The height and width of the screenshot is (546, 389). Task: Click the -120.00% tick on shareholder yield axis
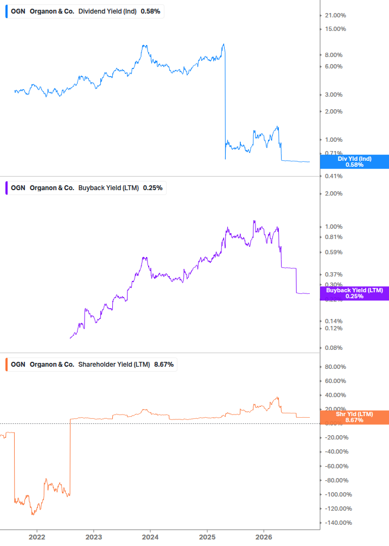338,509
